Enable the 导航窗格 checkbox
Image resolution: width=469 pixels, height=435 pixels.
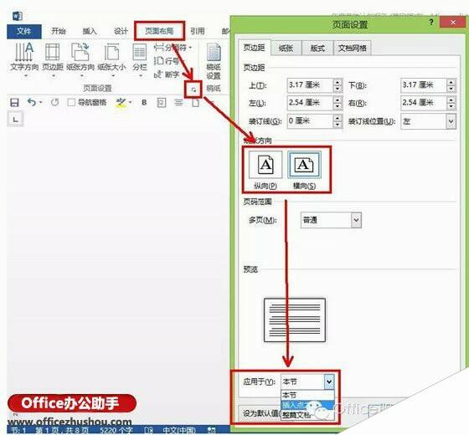(71, 102)
